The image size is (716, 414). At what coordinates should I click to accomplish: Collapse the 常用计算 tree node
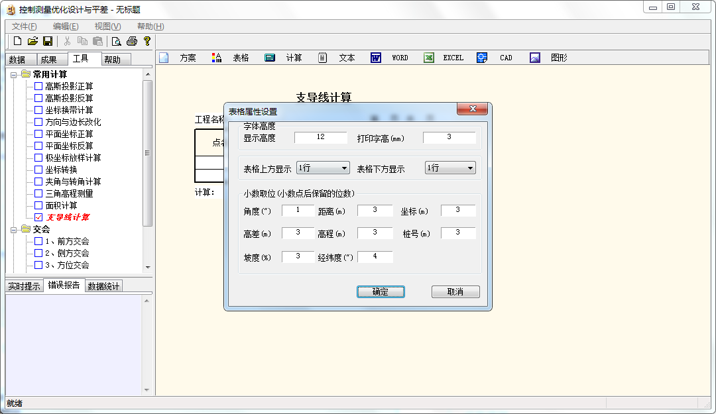[14, 74]
